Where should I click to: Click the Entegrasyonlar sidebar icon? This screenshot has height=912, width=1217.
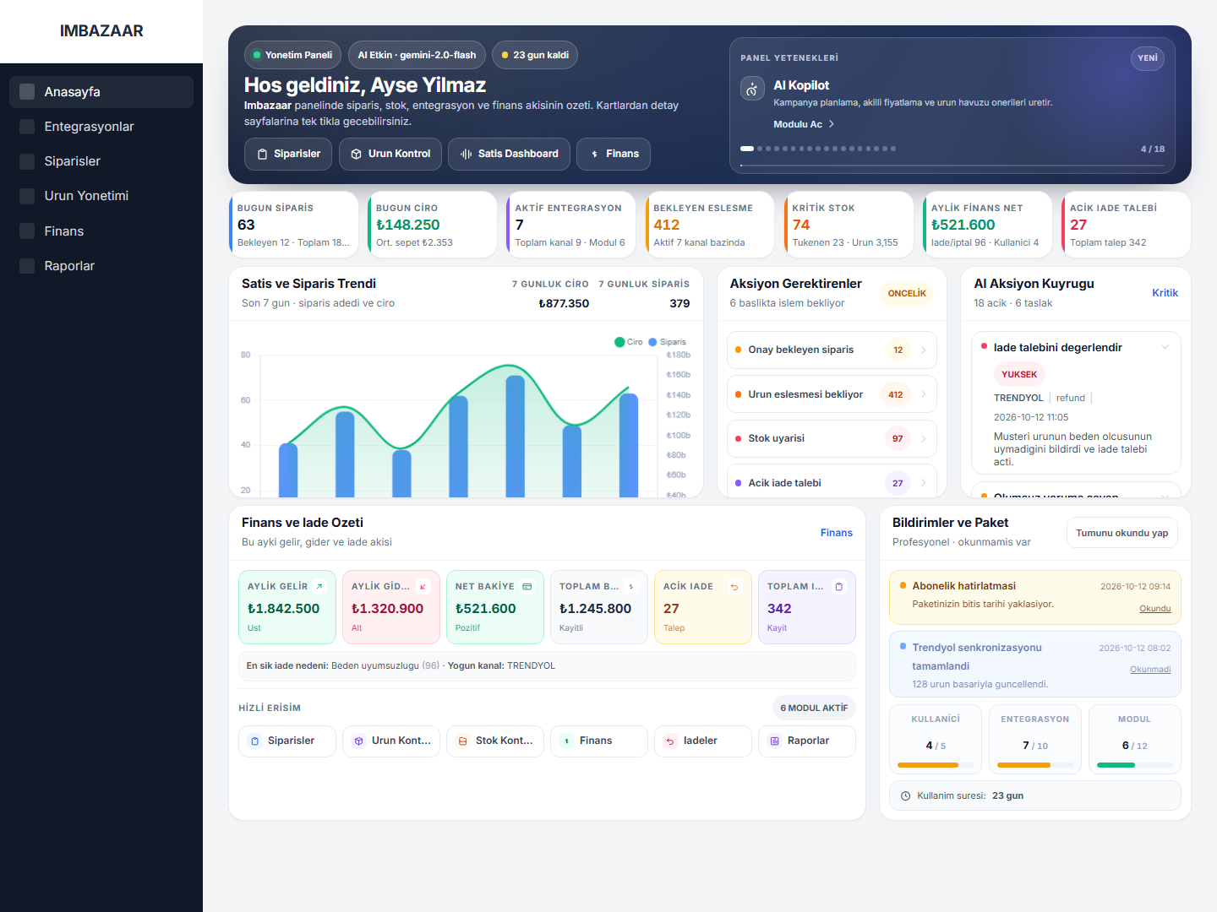(27, 127)
